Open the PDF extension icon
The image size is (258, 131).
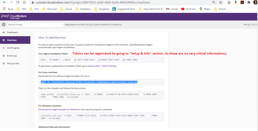coord(242,3)
